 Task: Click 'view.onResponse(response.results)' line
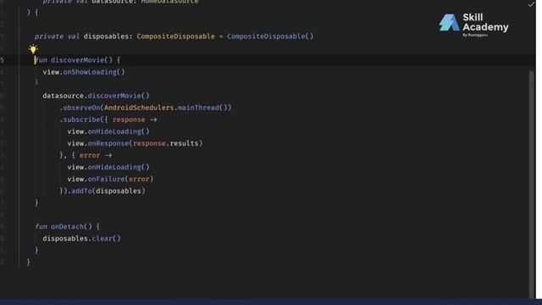(135, 143)
